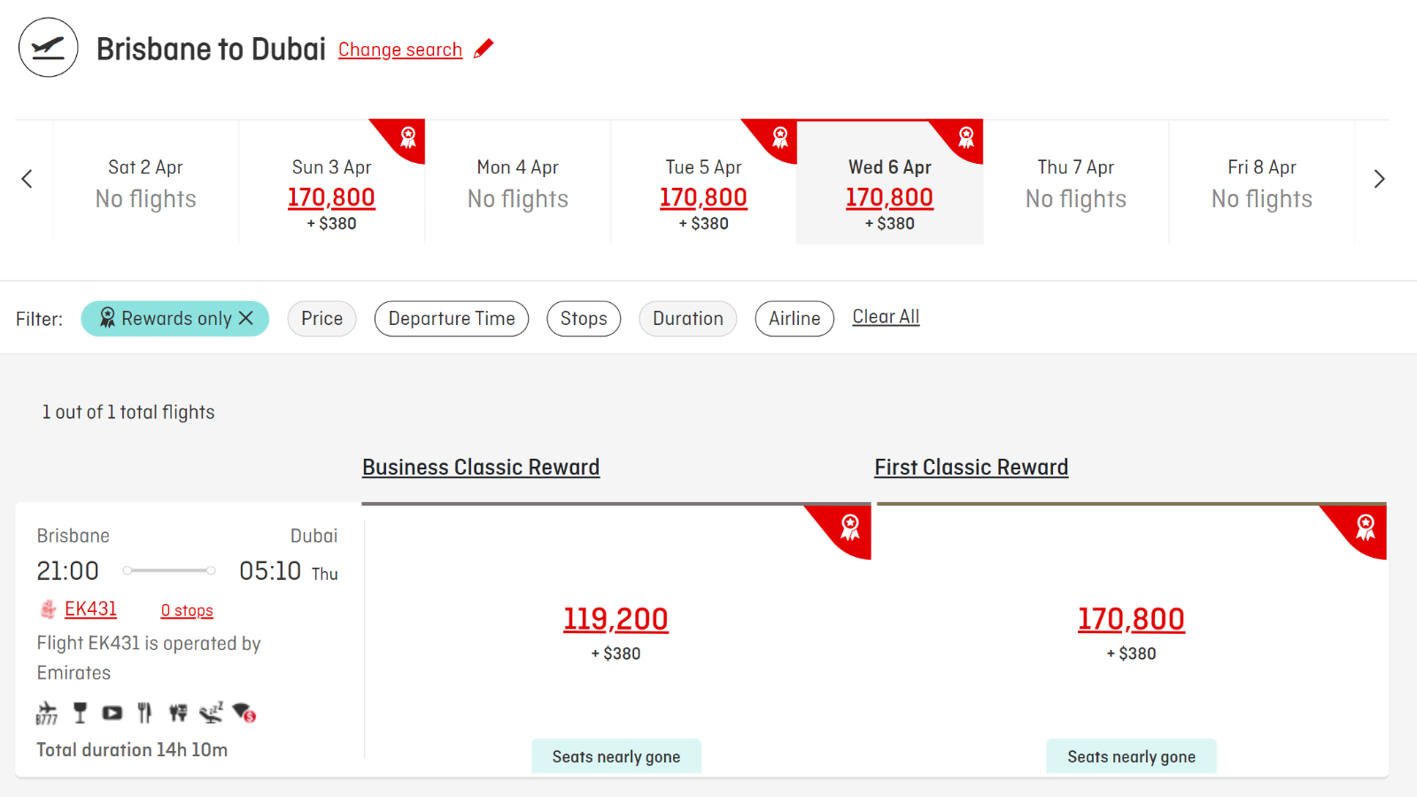
Task: Click the B777 aircraft type icon
Action: (x=47, y=713)
